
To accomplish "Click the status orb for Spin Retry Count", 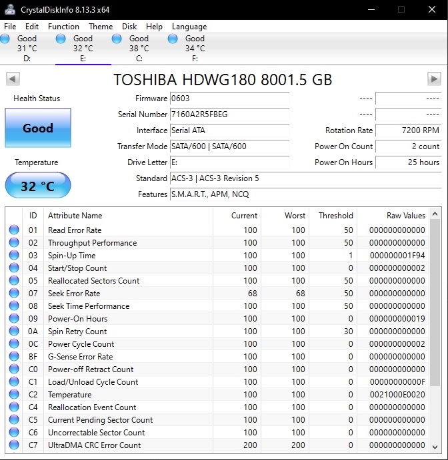I will coord(14,331).
